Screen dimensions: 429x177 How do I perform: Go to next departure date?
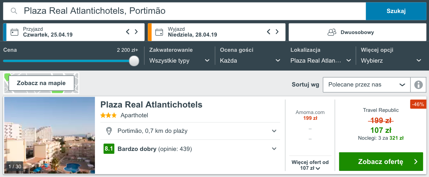point(278,32)
